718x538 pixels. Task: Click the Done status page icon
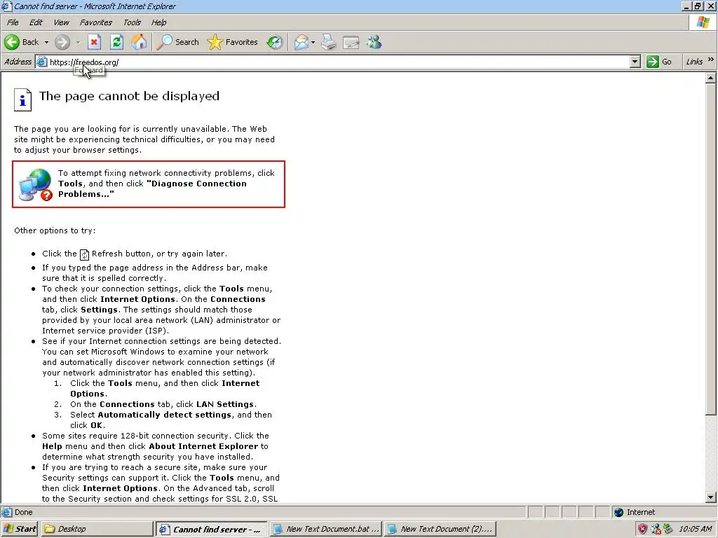click(x=6, y=512)
